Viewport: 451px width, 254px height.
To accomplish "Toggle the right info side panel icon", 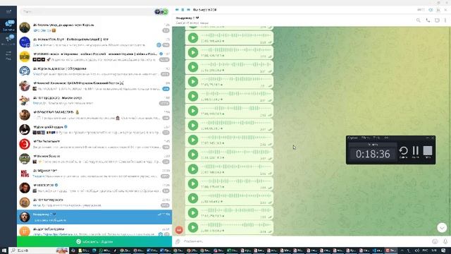I will click(437, 20).
